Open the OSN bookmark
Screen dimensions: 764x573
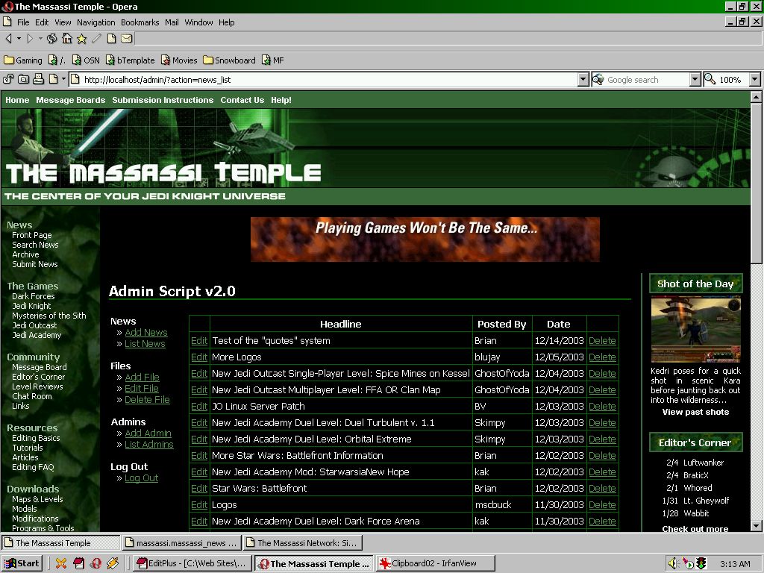(x=86, y=60)
